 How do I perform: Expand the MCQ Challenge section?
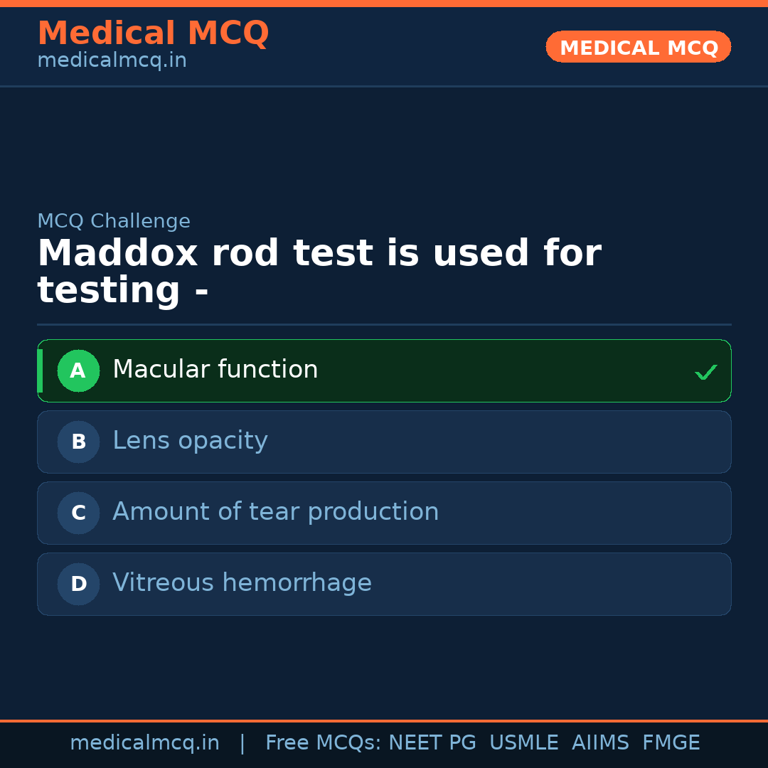[x=114, y=220]
